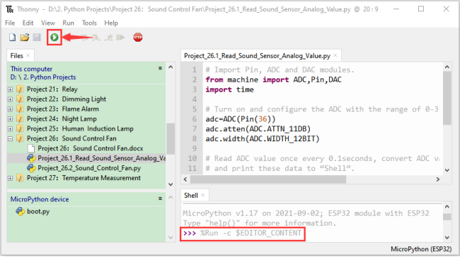460x257 pixels.
Task: Click the MicroPython device heading link
Action: (40, 199)
